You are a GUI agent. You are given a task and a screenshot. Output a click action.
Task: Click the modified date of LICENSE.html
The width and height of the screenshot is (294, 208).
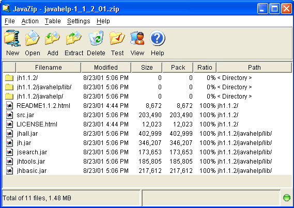(x=106, y=124)
